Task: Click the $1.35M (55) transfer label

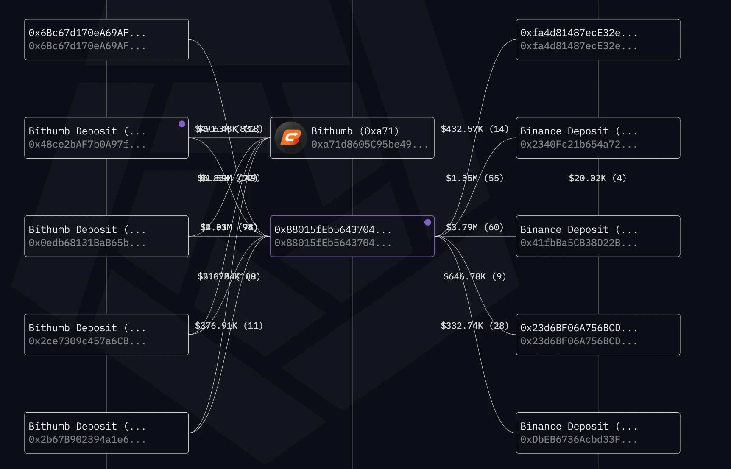Action: point(474,178)
